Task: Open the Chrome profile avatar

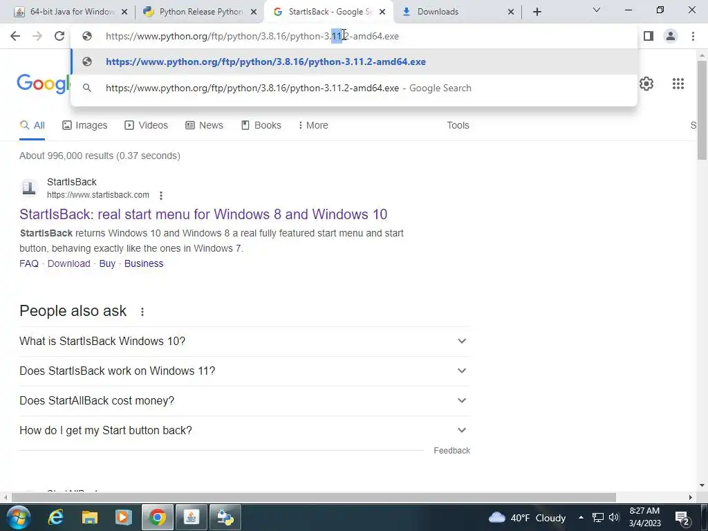Action: 671,36
